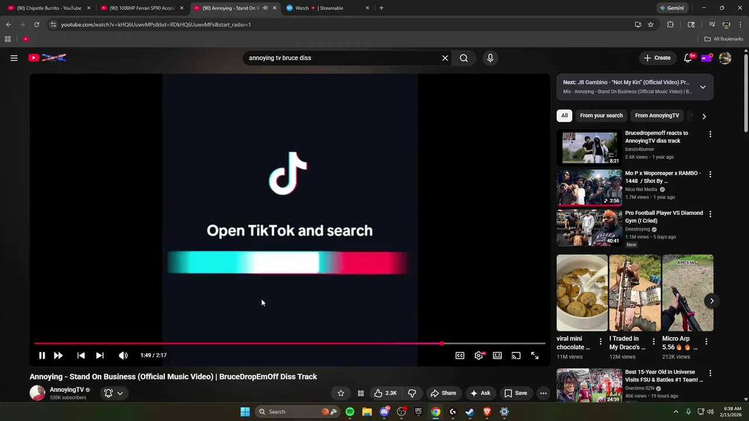This screenshot has width=749, height=421.
Task: Click the progress bar scrubber dot
Action: pyautogui.click(x=442, y=344)
